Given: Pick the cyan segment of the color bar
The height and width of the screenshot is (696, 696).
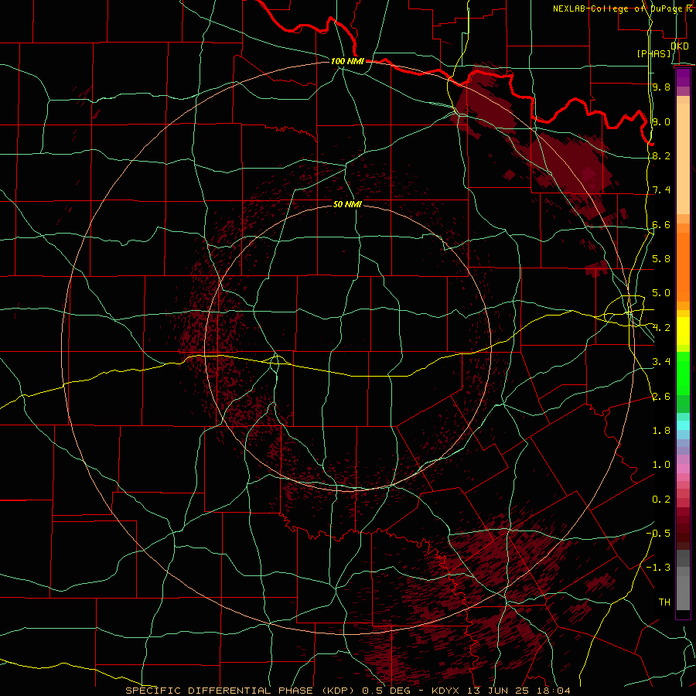Looking at the screenshot, I should pyautogui.click(x=683, y=425).
